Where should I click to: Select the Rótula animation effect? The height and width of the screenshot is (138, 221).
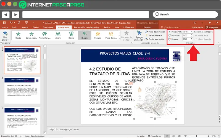[71, 35]
